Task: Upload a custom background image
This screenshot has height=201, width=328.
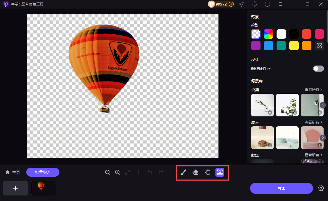Action: coord(319,46)
